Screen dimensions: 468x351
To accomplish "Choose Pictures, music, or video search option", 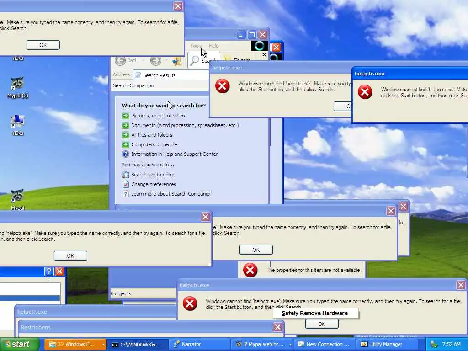I will pos(158,116).
